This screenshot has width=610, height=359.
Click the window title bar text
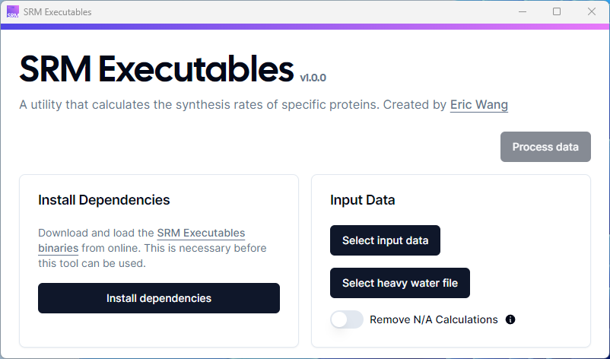57,12
